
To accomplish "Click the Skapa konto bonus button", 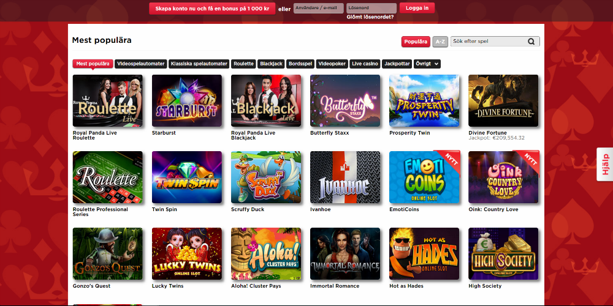I will 212,9.
